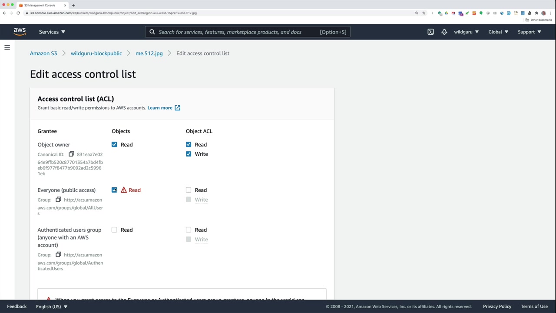
Task: Open the wildguru-blockpublic bucket breadcrumb
Action: 96,53
